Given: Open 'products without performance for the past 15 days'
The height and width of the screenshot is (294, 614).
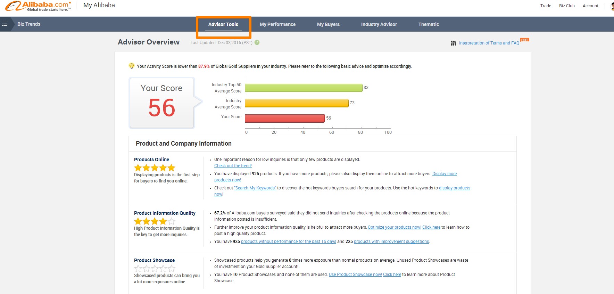Looking at the screenshot, I should [289, 242].
